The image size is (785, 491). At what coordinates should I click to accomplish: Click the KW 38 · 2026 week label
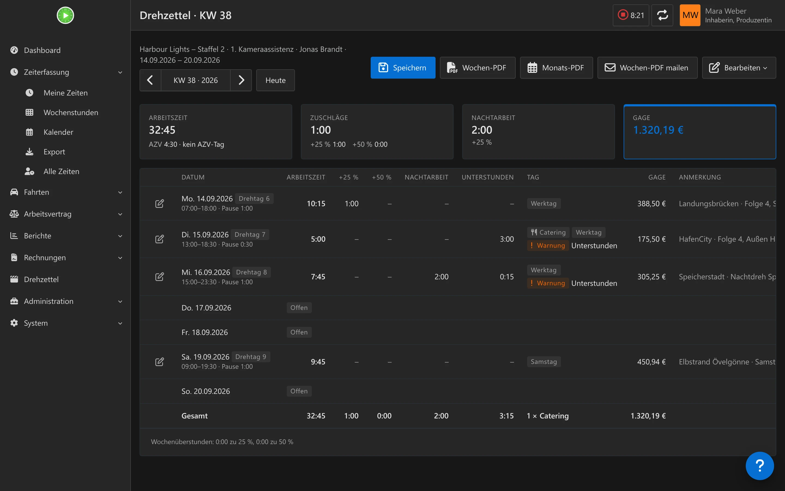click(x=196, y=80)
